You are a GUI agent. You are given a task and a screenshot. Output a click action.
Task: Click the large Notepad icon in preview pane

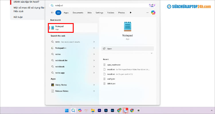(x=128, y=26)
